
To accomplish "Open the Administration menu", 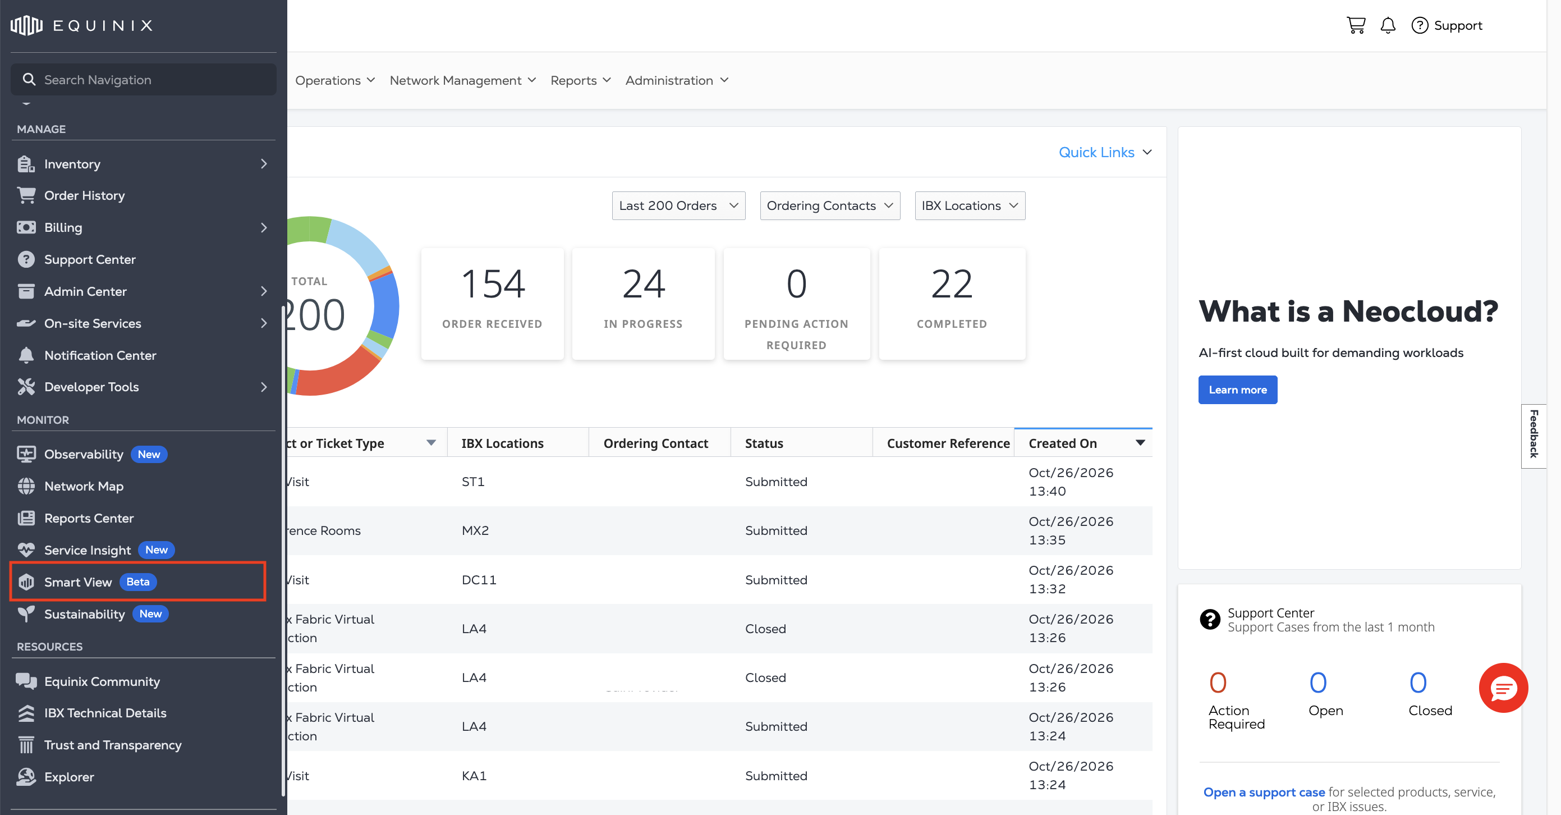I will (x=677, y=80).
